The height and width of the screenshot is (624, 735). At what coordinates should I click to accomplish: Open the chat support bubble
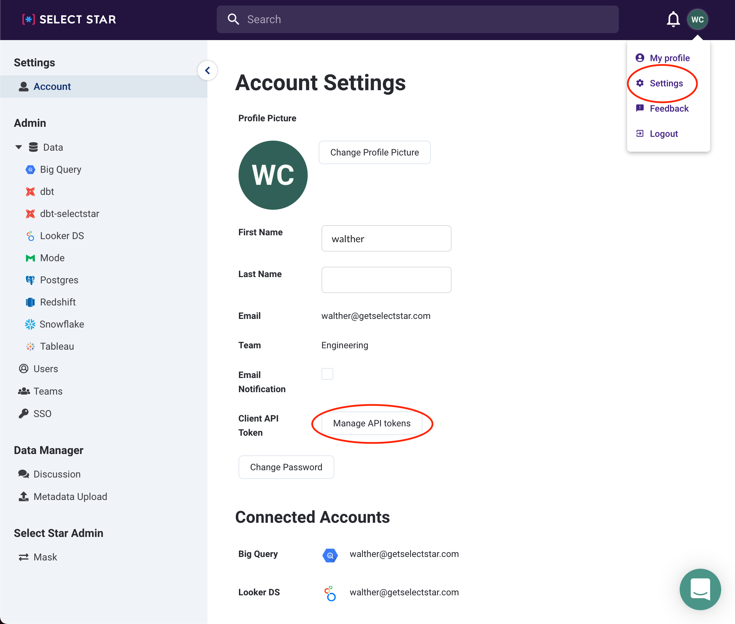pos(700,589)
